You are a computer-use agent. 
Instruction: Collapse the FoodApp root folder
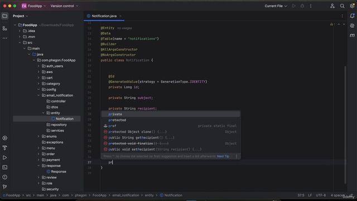point(15,25)
